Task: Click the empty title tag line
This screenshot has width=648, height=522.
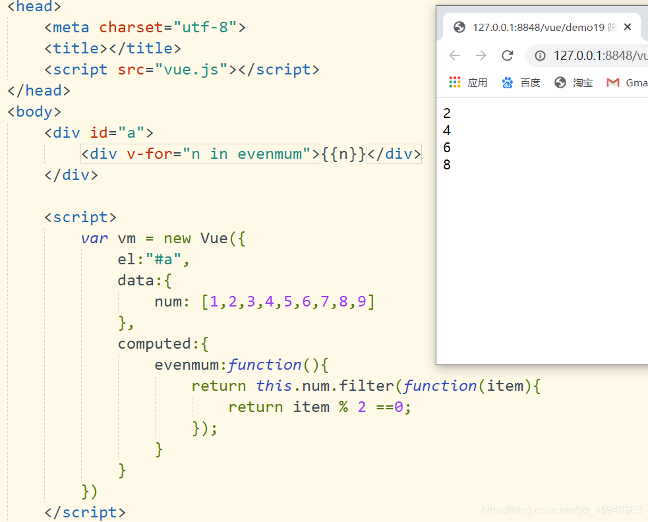Action: click(x=113, y=48)
